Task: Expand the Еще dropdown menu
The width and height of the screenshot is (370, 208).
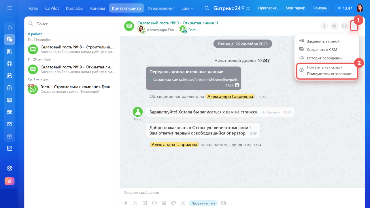Action: [187, 8]
